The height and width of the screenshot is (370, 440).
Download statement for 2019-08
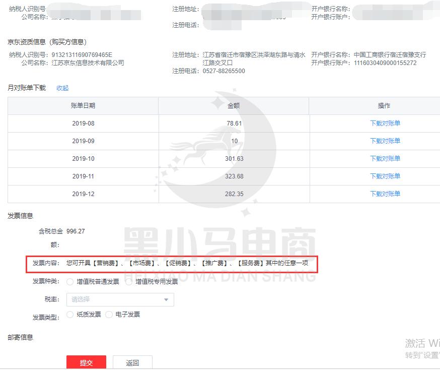coord(384,123)
